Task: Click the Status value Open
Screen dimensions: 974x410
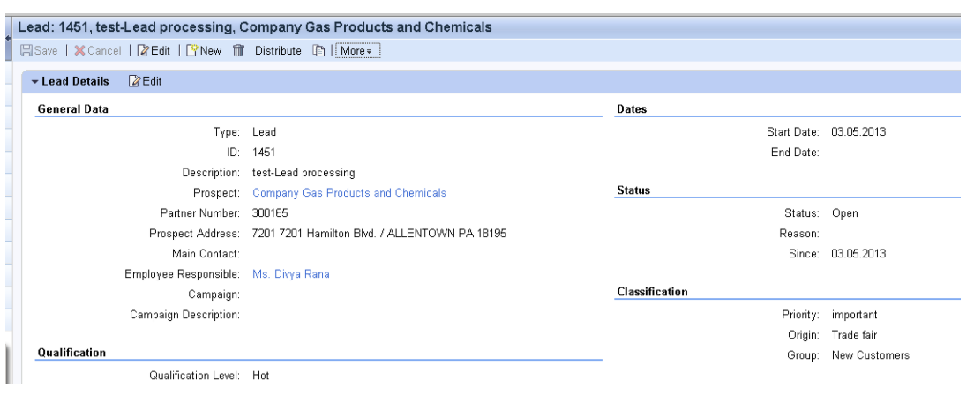Action: (845, 213)
